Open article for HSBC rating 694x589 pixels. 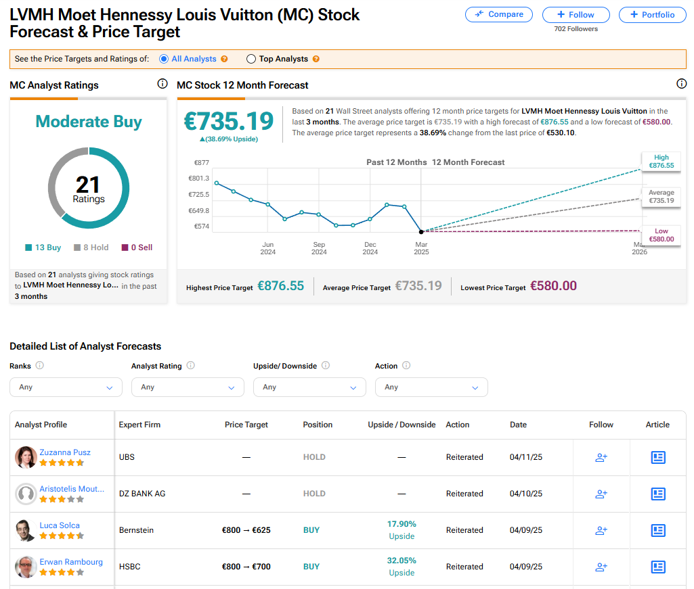[658, 567]
